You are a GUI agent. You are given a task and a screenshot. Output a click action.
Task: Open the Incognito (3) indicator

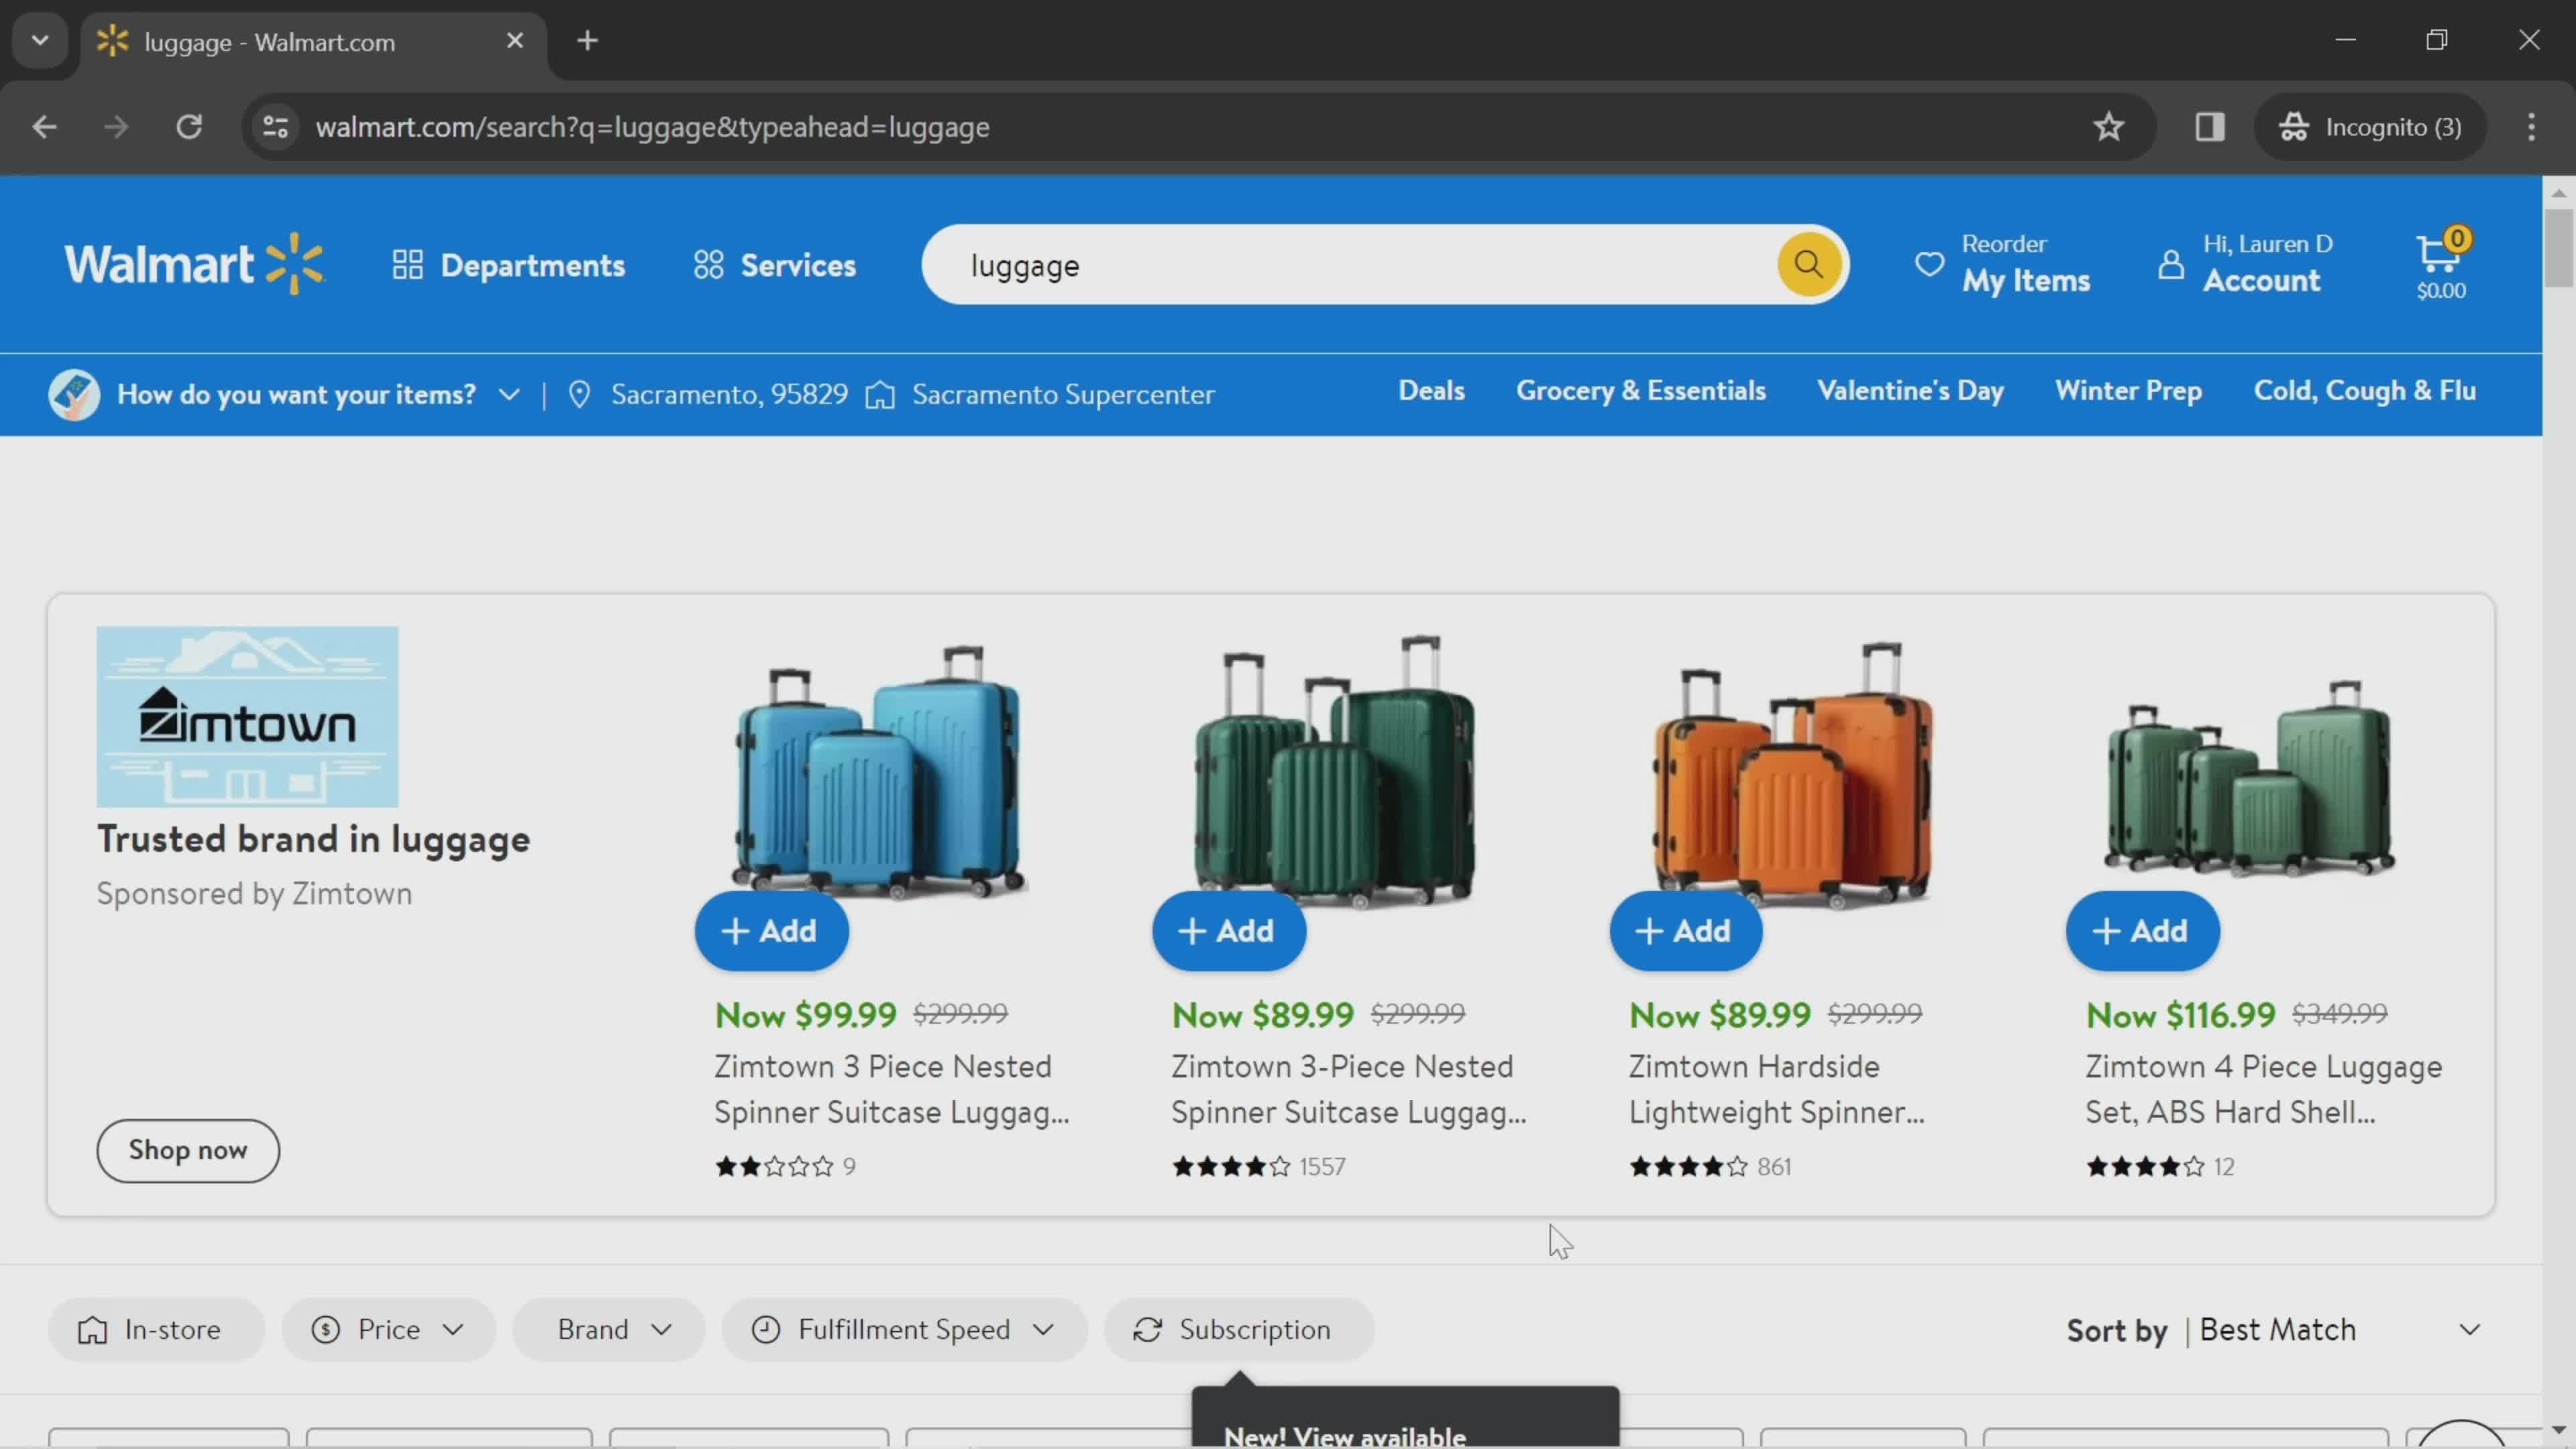2370,127
